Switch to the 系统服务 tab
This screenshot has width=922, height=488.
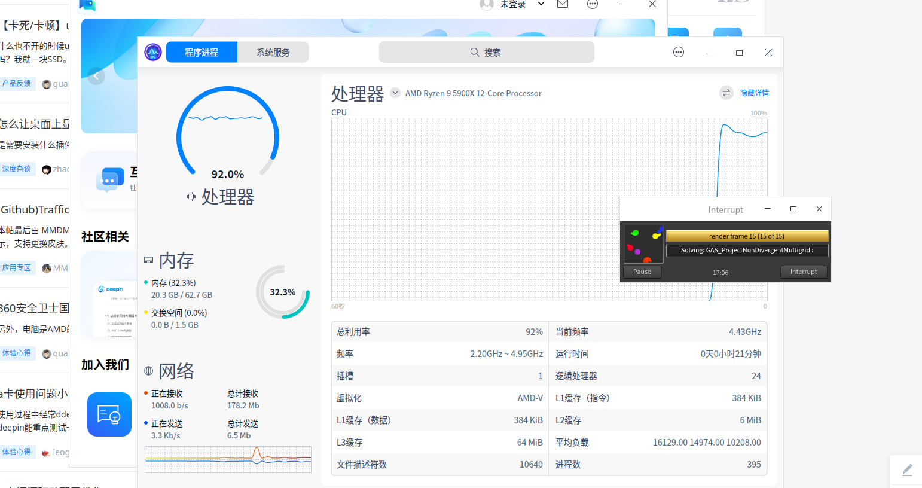pos(273,53)
